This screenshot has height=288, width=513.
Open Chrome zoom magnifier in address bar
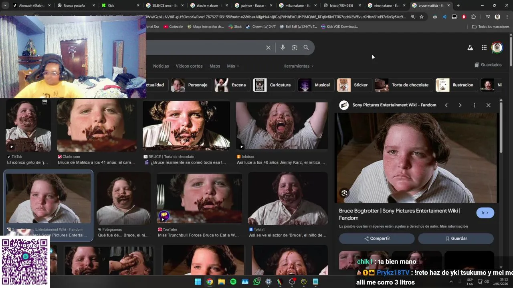point(413,17)
